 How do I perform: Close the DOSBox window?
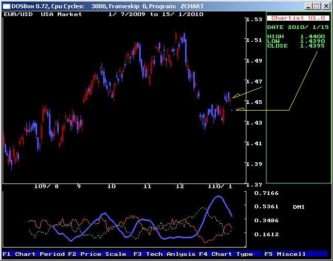tap(326, 6)
